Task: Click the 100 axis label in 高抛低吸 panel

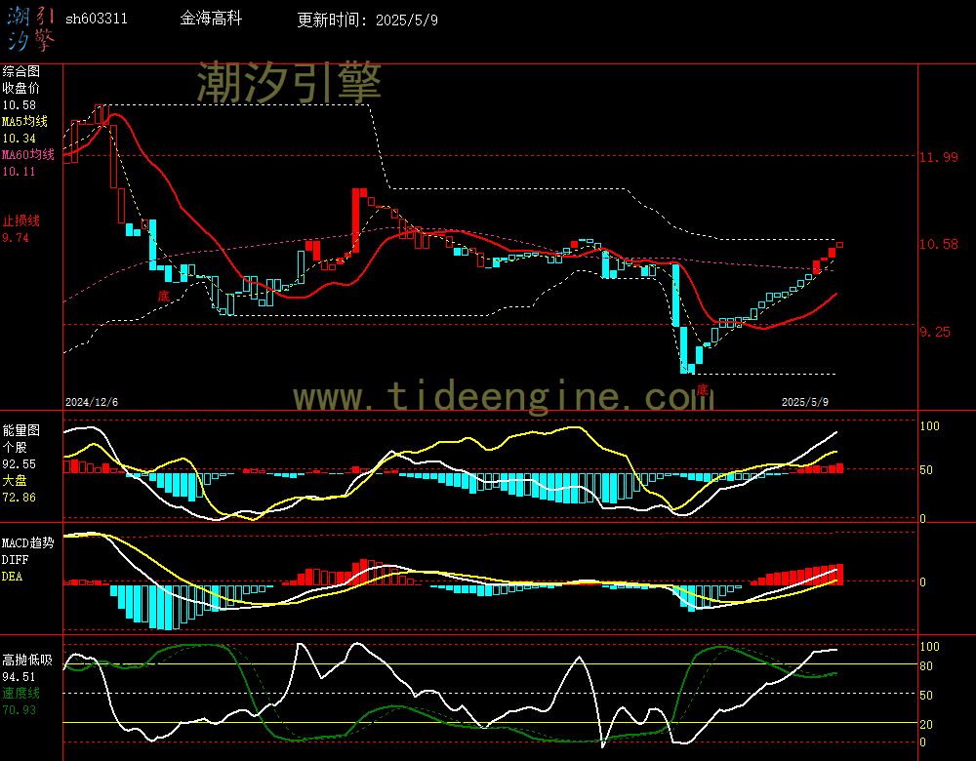Action: click(x=929, y=647)
